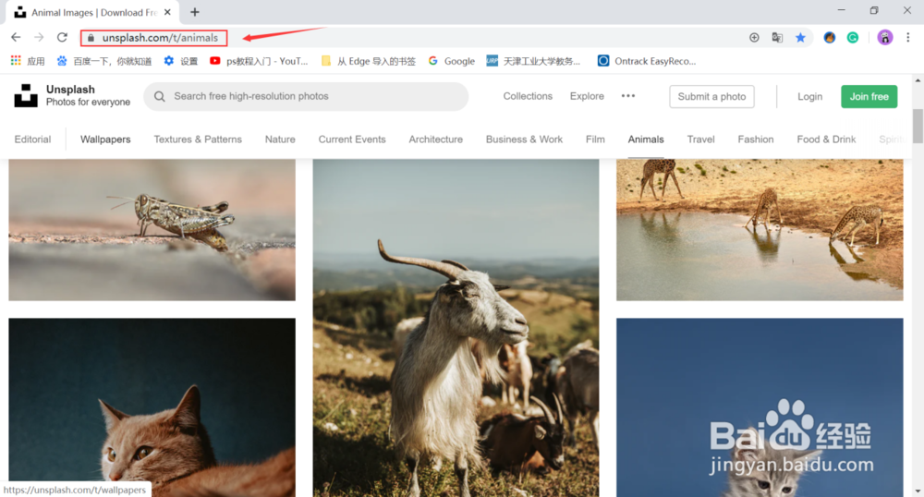Click the scrollbar up arrow
Screen dimensions: 924x497
click(918, 80)
